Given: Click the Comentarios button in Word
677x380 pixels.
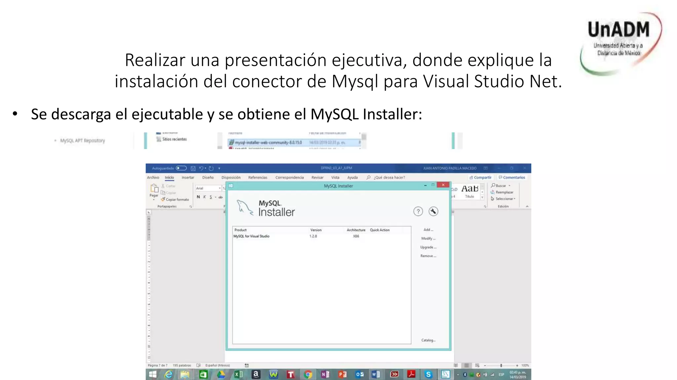Looking at the screenshot, I should [x=512, y=177].
